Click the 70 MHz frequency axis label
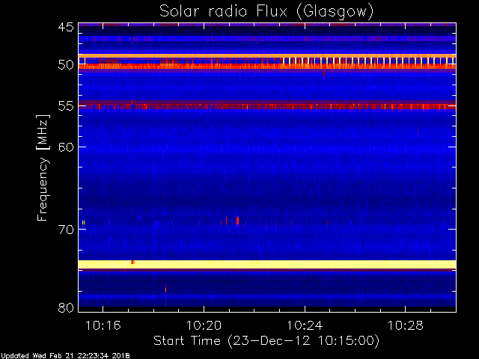This screenshot has height=359, width=479. coord(66,230)
